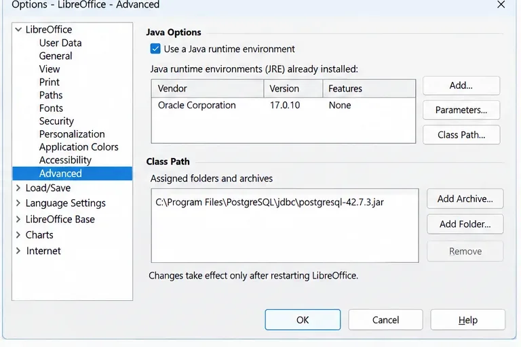Expand the Internet tree node
Viewport: 521px width, 347px height.
tap(18, 251)
